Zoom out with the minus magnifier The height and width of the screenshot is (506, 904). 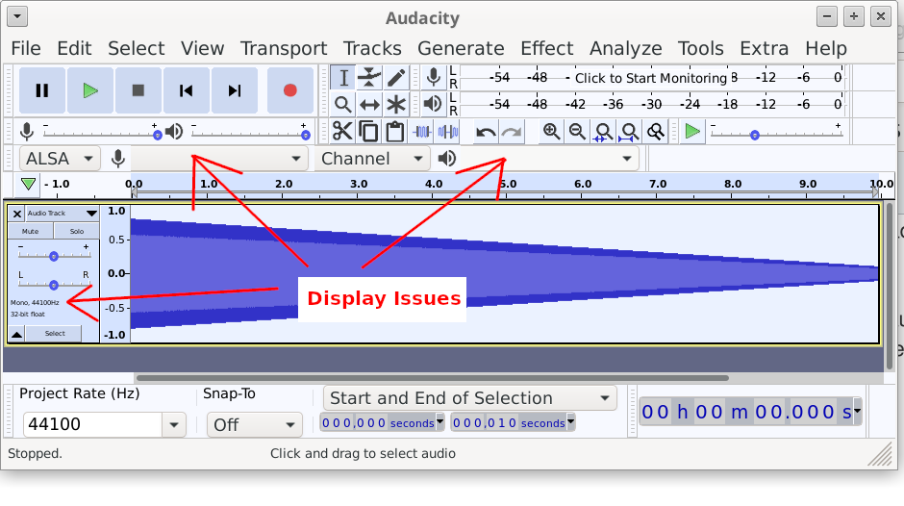(577, 132)
